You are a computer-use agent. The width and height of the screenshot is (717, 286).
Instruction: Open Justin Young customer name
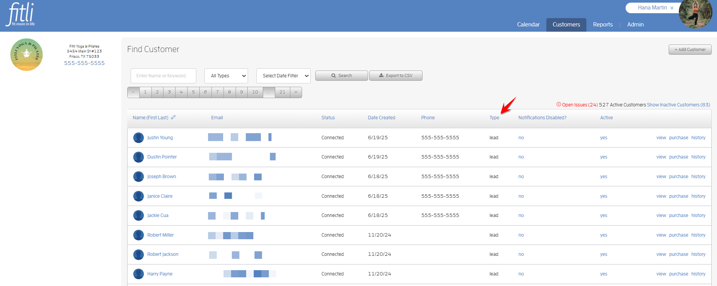pyautogui.click(x=160, y=138)
